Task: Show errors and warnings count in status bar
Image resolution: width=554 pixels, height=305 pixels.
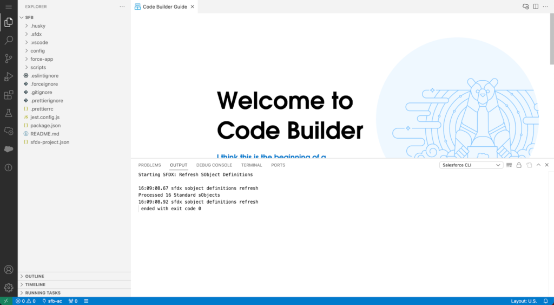Action: (x=25, y=301)
